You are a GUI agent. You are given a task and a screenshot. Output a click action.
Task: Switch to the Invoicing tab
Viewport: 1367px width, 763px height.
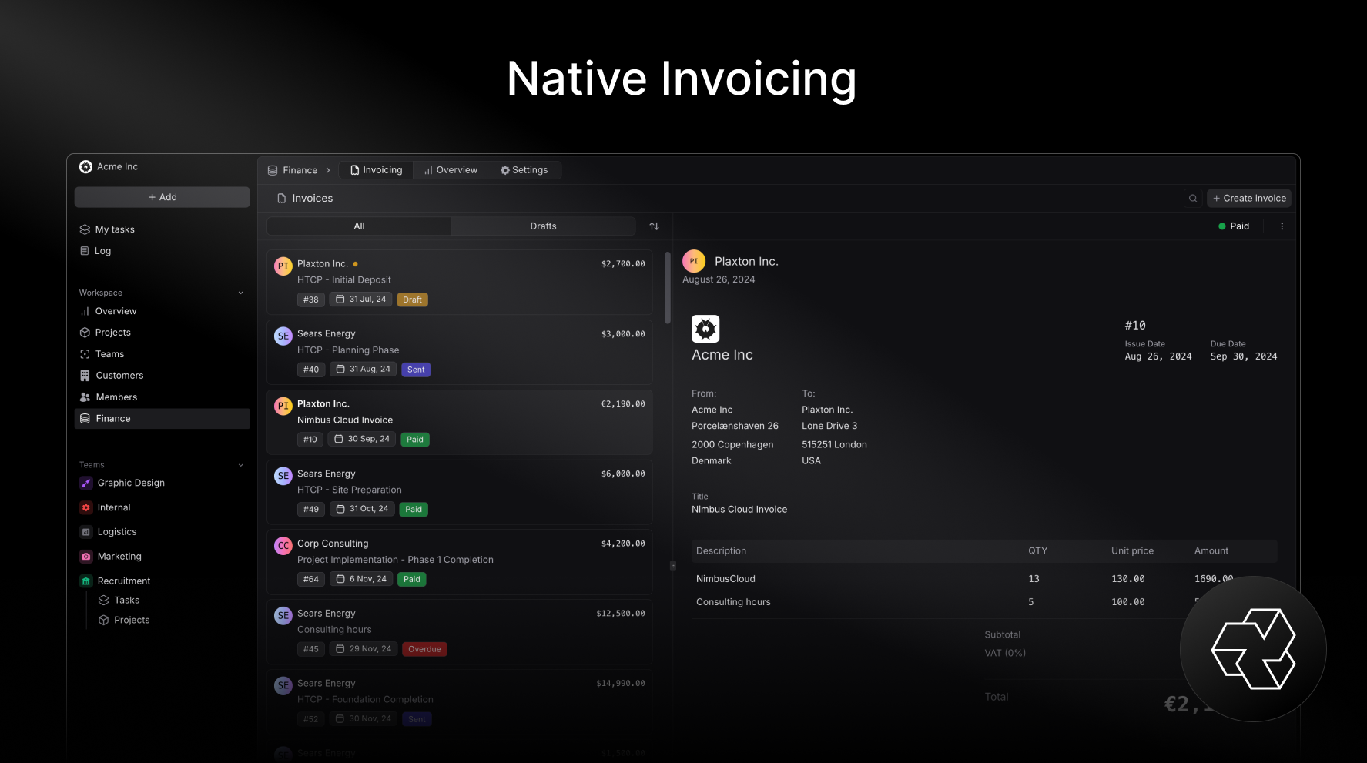pos(376,170)
